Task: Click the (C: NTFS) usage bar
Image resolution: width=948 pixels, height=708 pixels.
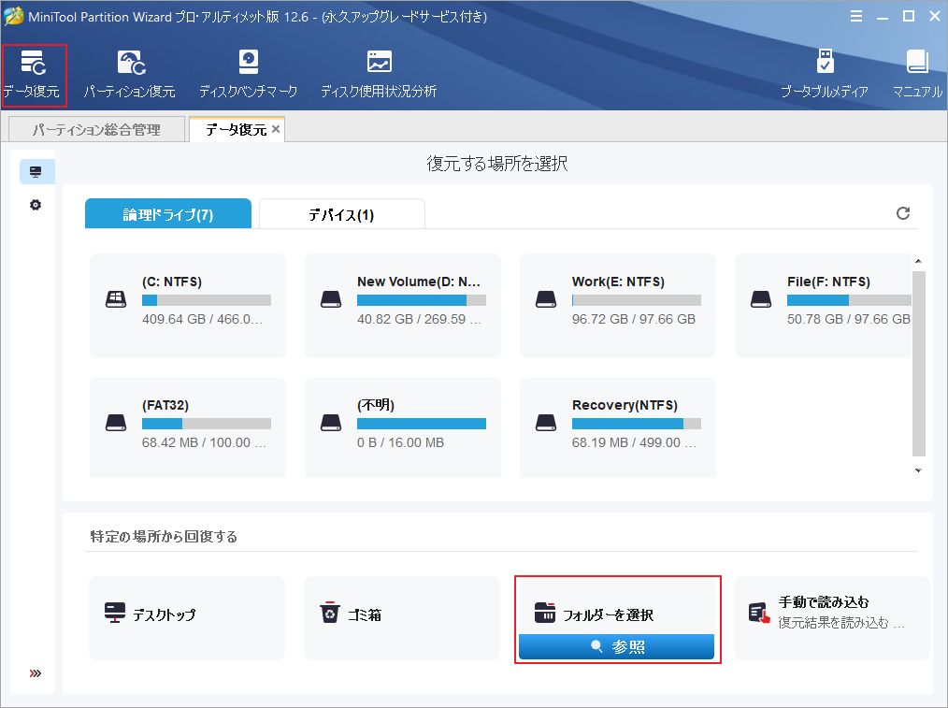Action: (207, 300)
